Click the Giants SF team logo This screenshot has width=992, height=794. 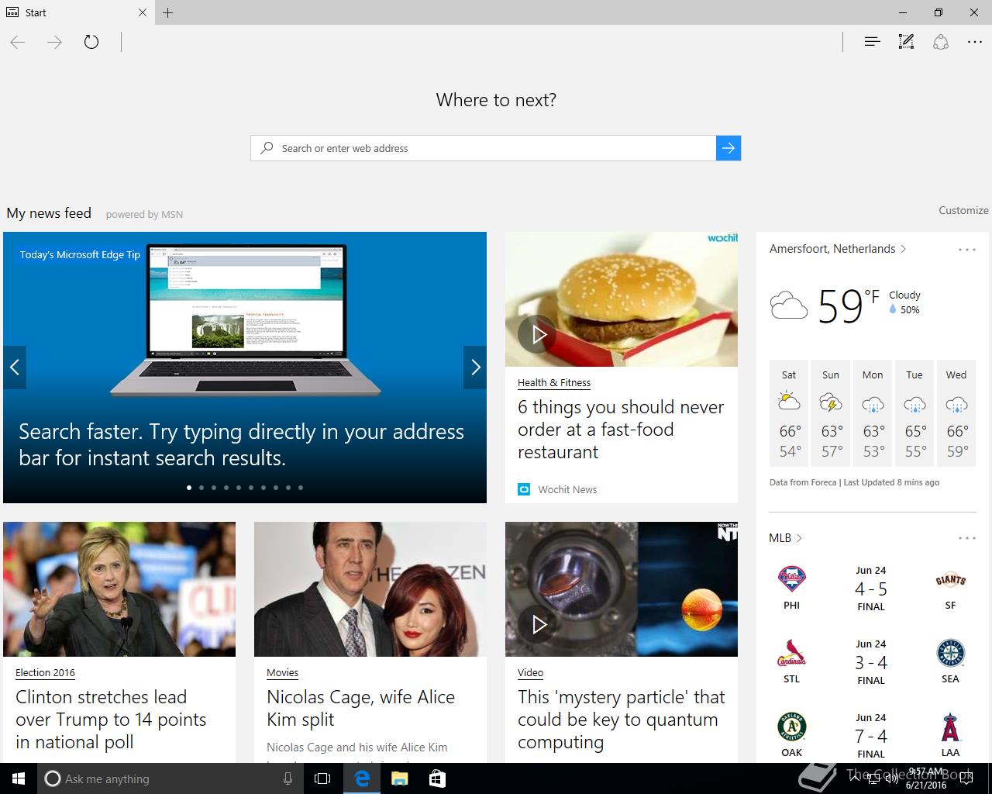(x=950, y=580)
